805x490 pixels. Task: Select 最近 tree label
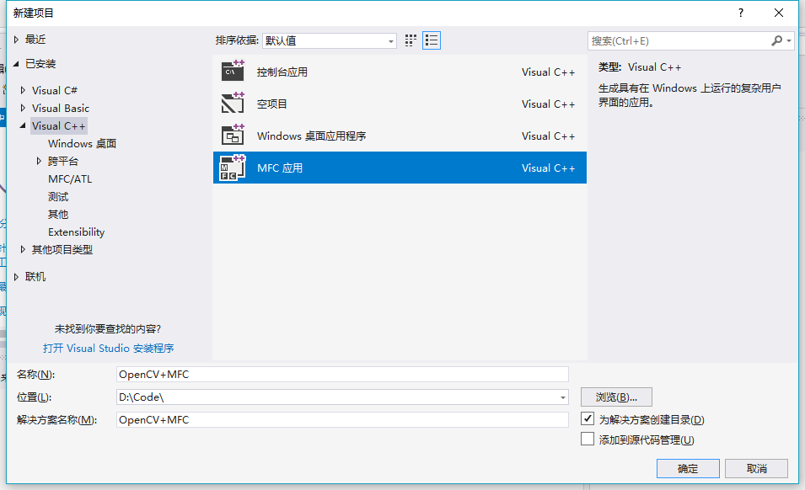[35, 39]
